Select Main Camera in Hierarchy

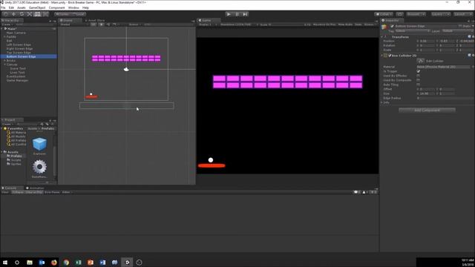pyautogui.click(x=16, y=33)
